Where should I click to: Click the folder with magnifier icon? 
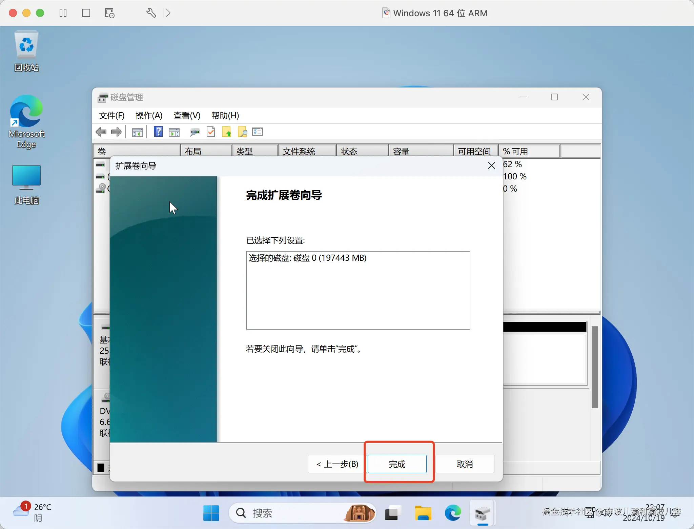[x=243, y=132]
